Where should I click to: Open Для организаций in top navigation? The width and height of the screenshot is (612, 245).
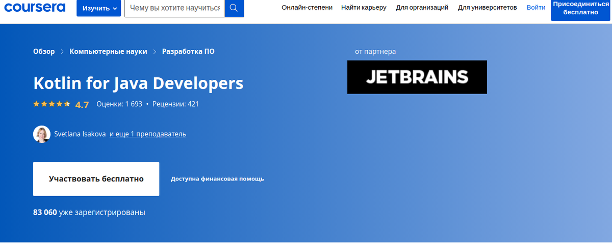422,8
